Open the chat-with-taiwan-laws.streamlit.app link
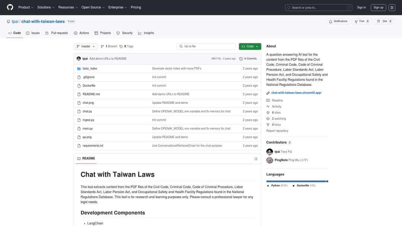This screenshot has height=226, width=402. click(x=296, y=93)
